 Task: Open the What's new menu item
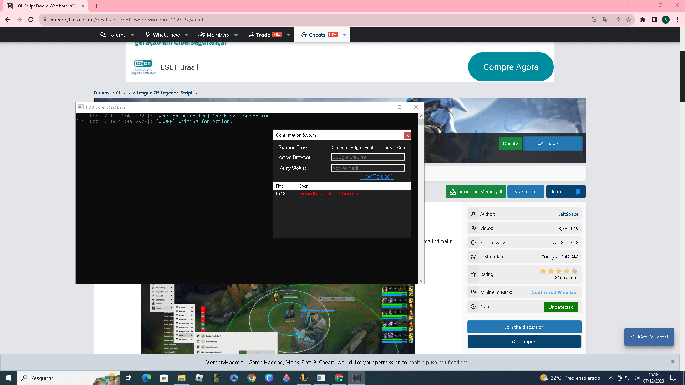tap(163, 35)
